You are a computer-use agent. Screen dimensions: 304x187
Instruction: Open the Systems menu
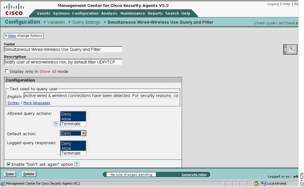61,13
